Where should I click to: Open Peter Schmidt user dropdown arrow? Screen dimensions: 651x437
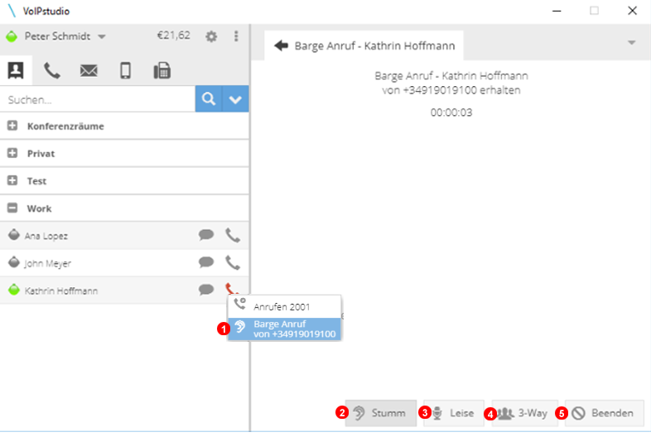(x=102, y=36)
